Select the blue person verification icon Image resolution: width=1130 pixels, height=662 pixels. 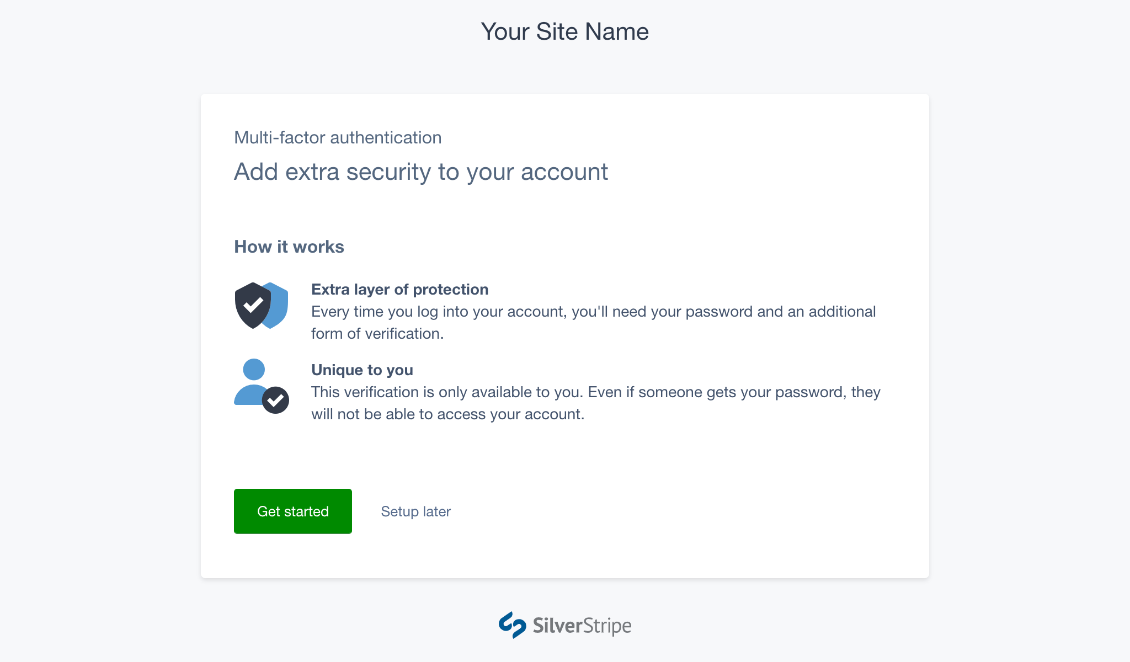pyautogui.click(x=255, y=381)
